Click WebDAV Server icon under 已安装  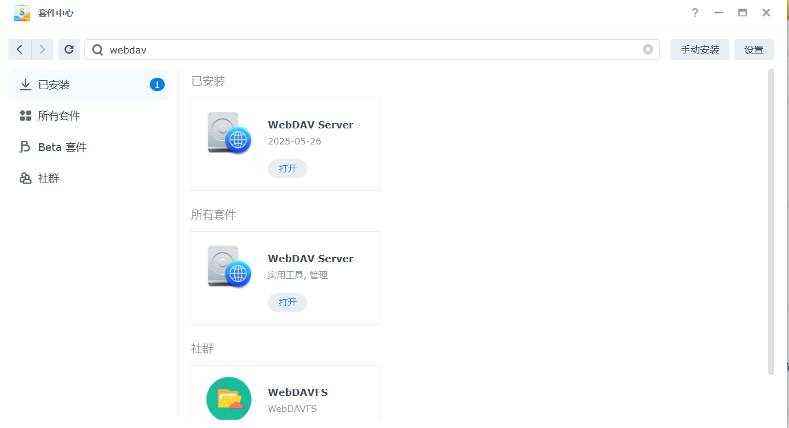tap(229, 133)
